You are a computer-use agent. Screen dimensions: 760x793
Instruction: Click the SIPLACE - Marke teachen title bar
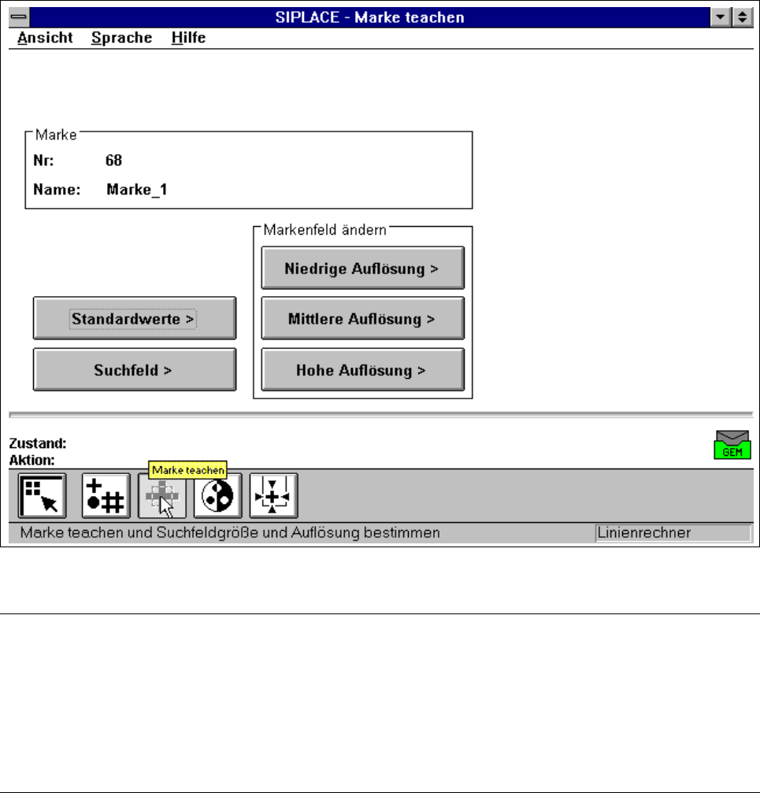[369, 17]
